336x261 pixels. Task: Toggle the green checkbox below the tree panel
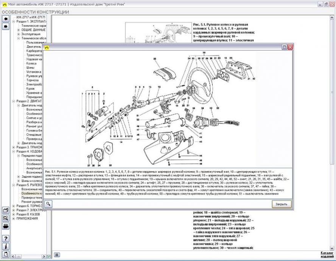tap(49, 256)
